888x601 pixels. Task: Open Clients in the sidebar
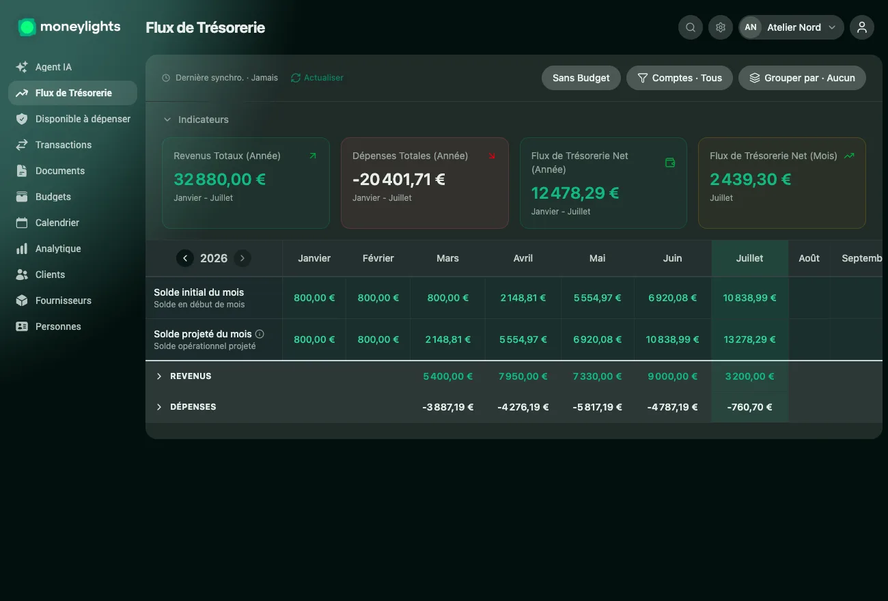coord(72,275)
